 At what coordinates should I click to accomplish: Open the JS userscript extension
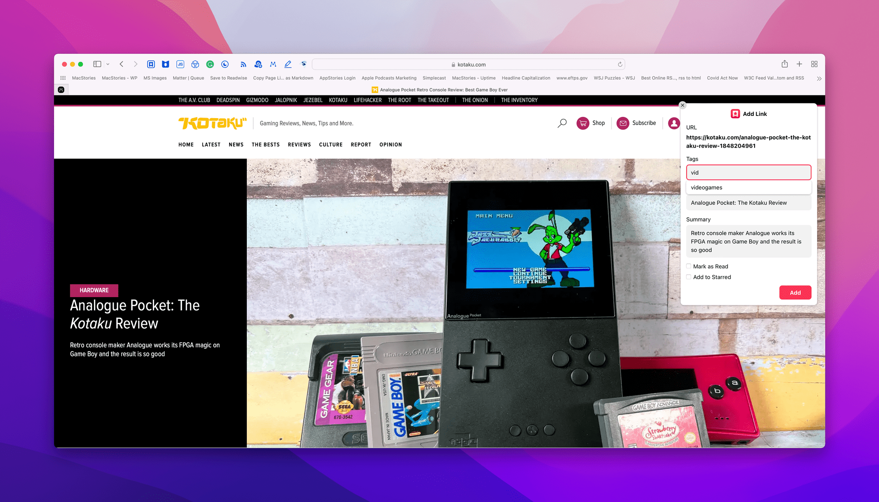click(180, 64)
